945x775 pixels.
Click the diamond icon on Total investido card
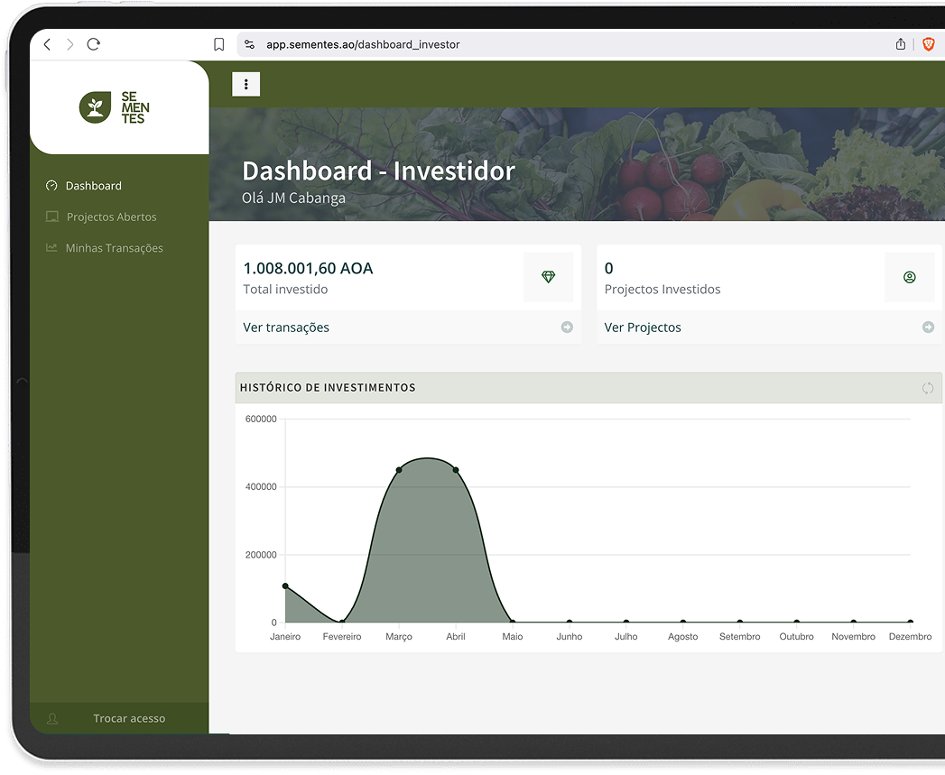click(548, 277)
